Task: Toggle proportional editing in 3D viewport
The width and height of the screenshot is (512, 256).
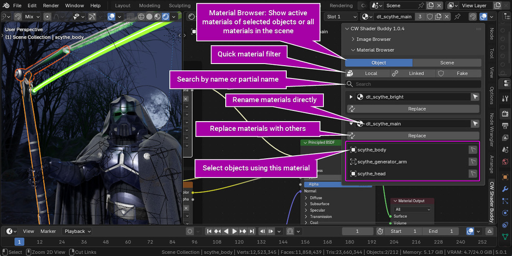Action: [47, 17]
